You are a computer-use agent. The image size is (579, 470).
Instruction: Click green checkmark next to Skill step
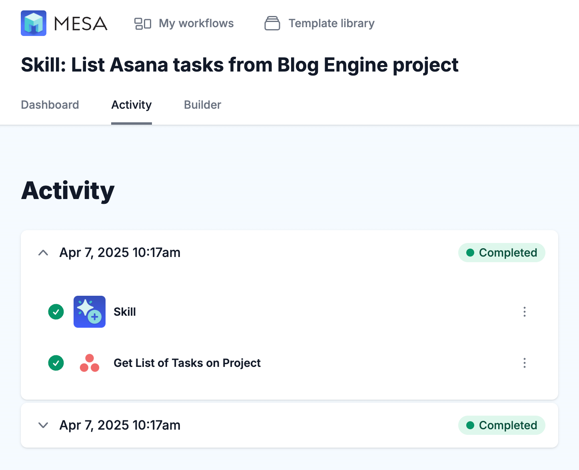pos(56,312)
